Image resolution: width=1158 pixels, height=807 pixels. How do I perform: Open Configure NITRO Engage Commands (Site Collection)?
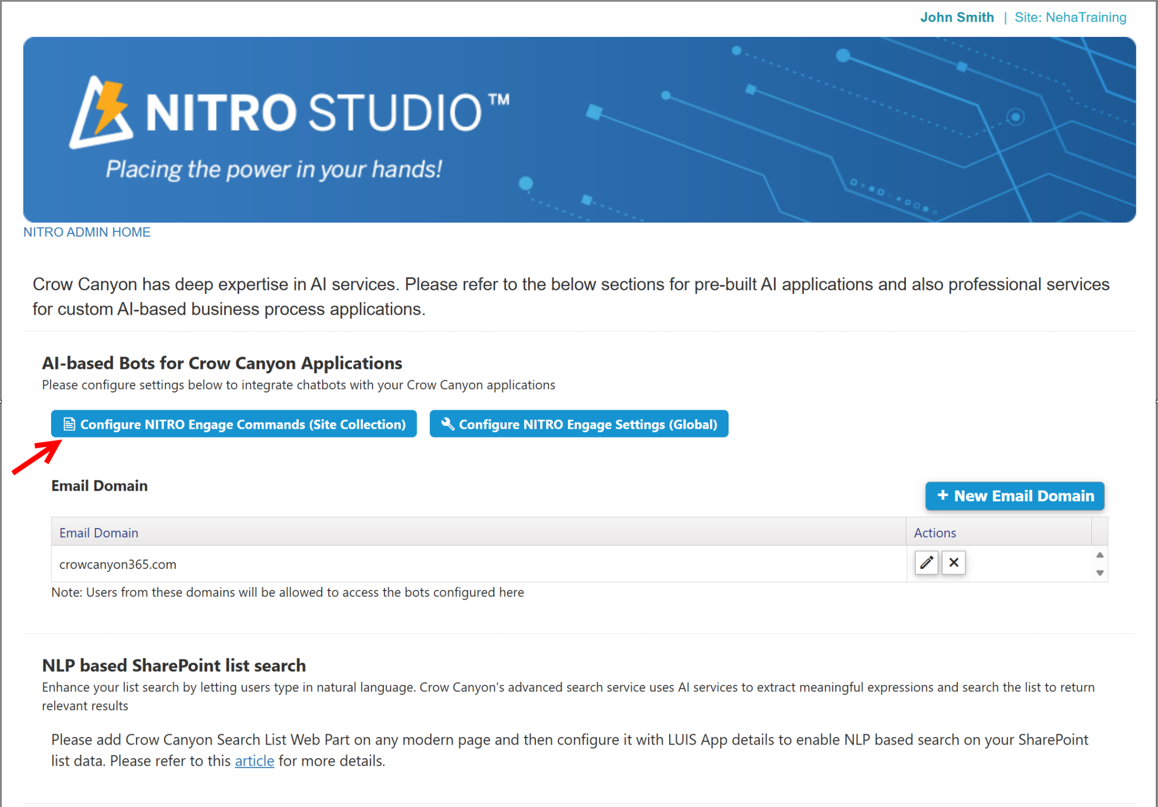(234, 424)
